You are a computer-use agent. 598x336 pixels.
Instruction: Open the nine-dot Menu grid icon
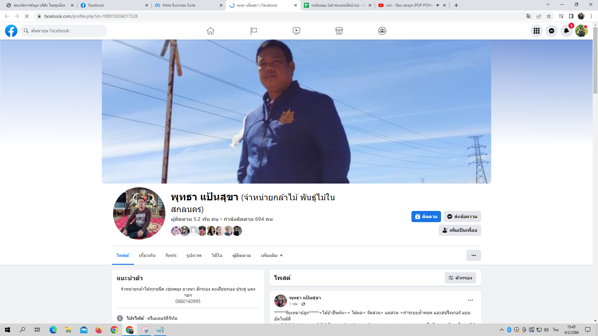click(537, 31)
